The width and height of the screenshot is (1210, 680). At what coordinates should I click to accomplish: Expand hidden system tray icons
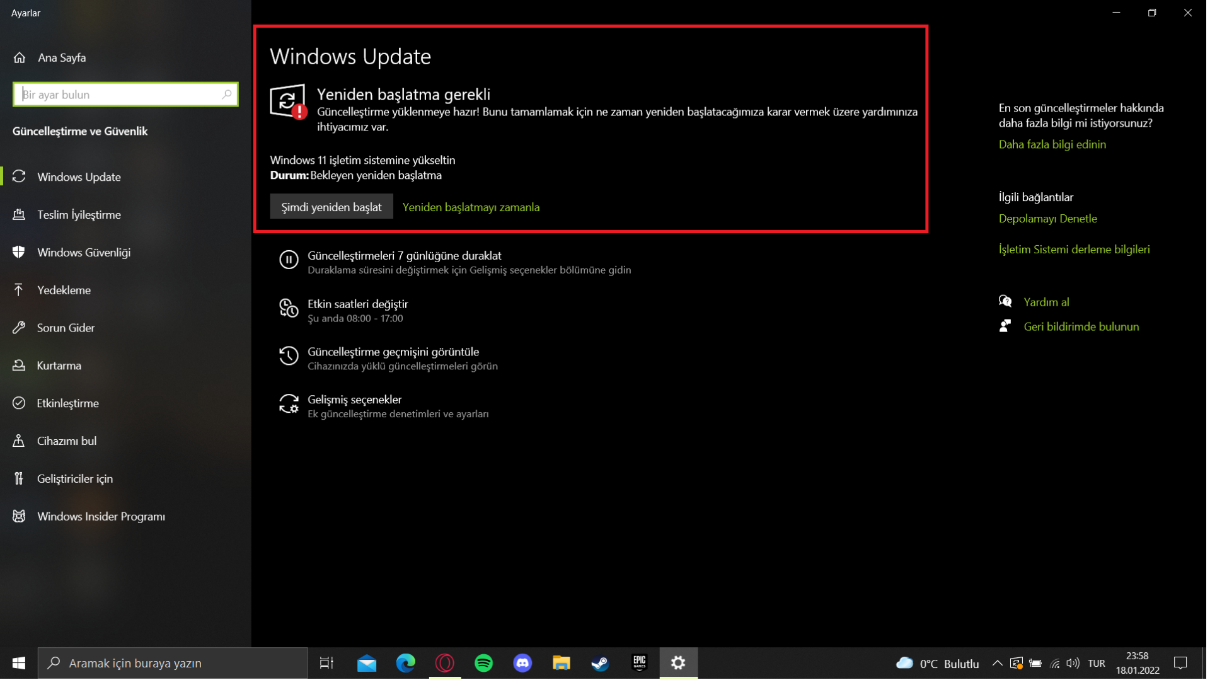point(1000,664)
